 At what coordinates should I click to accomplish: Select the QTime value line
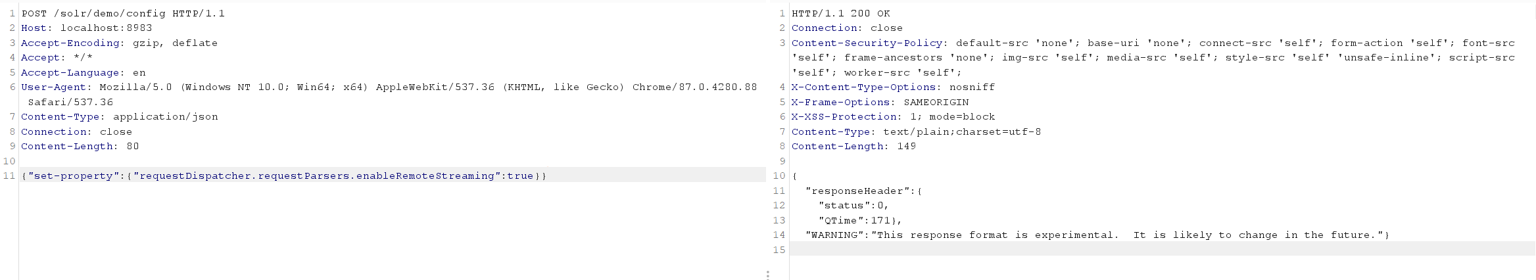pos(860,220)
